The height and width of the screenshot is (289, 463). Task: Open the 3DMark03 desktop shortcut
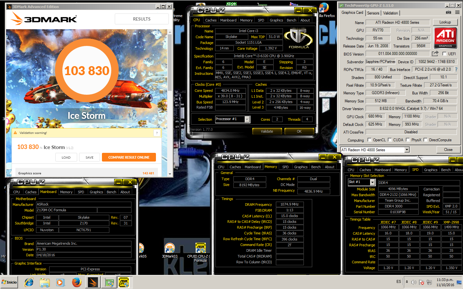point(169,250)
